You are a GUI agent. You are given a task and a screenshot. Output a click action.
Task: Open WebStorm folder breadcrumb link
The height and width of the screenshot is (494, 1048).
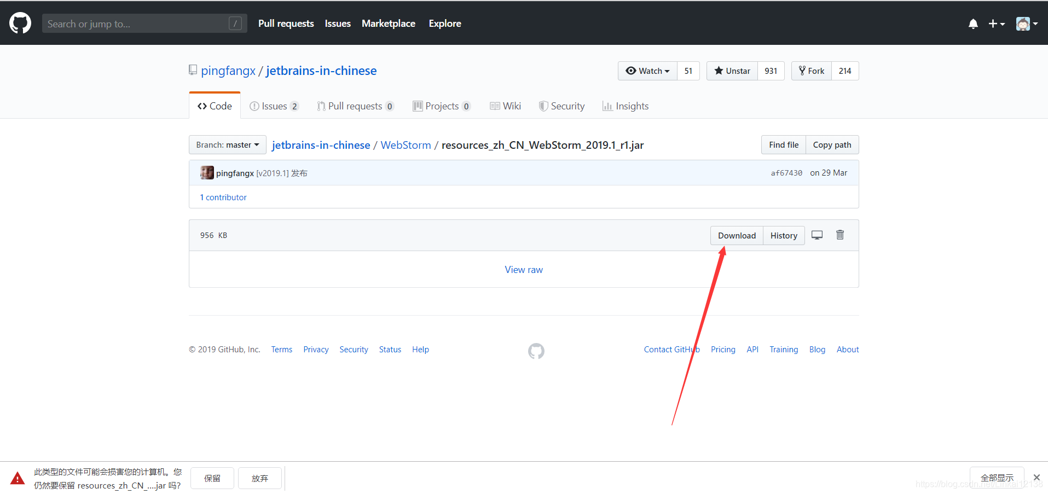tap(406, 145)
